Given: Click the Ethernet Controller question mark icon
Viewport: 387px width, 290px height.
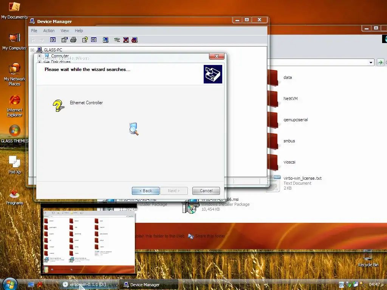Looking at the screenshot, I should 59,106.
